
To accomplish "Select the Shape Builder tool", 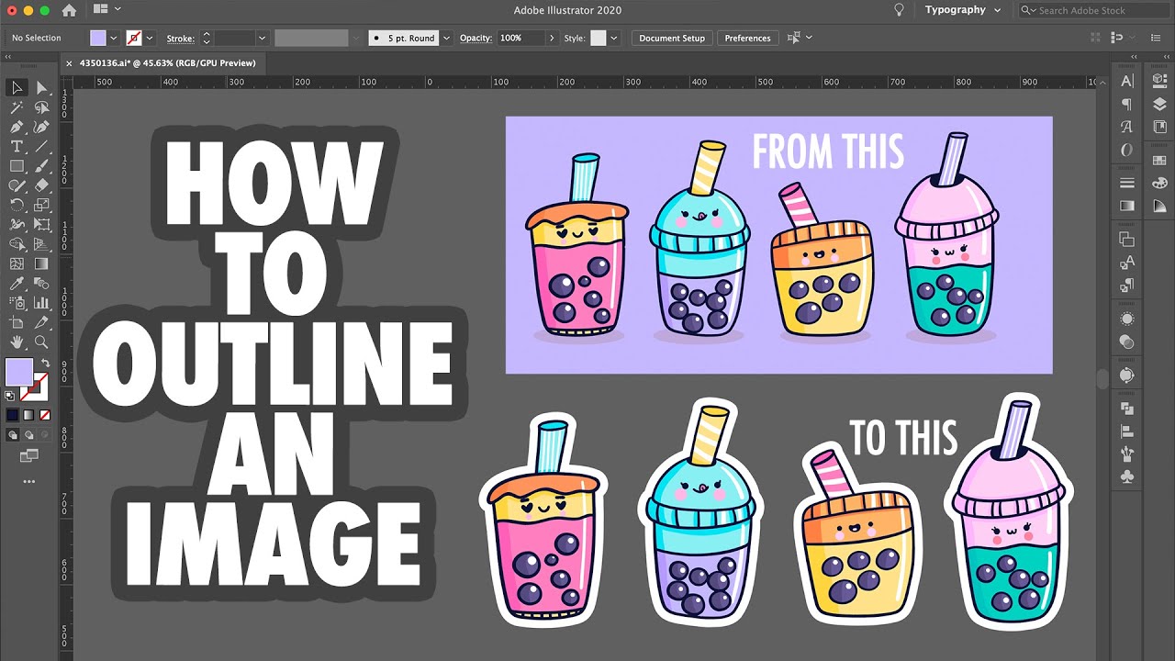I will pyautogui.click(x=17, y=244).
